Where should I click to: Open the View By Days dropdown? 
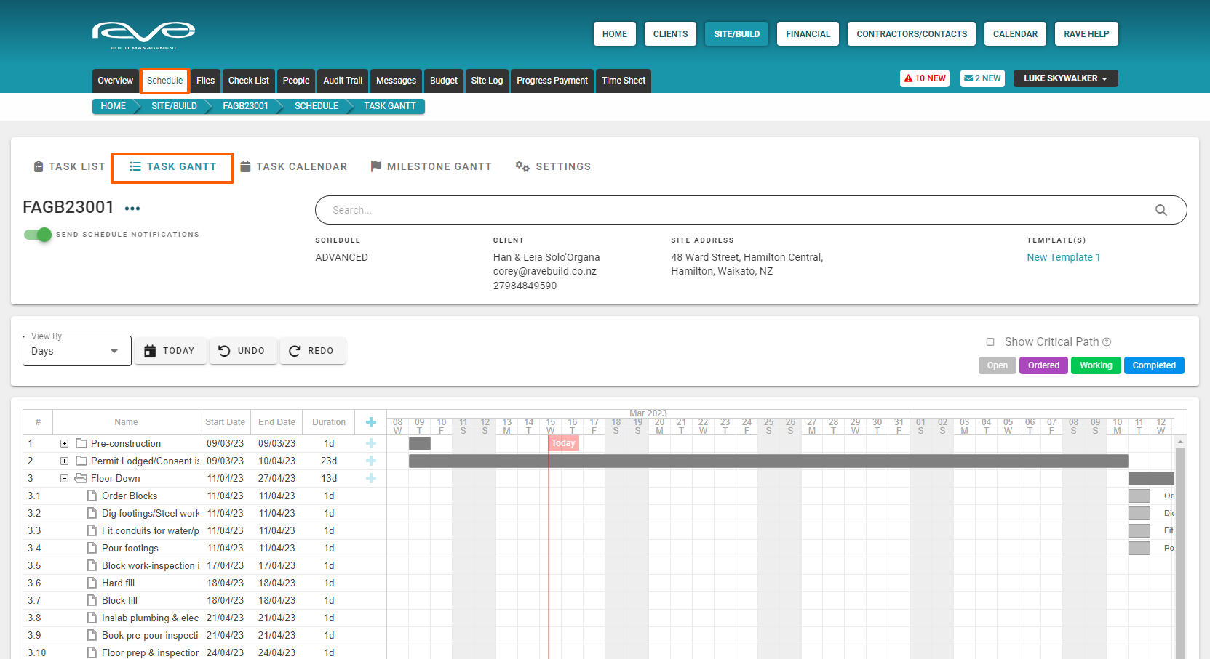click(76, 351)
